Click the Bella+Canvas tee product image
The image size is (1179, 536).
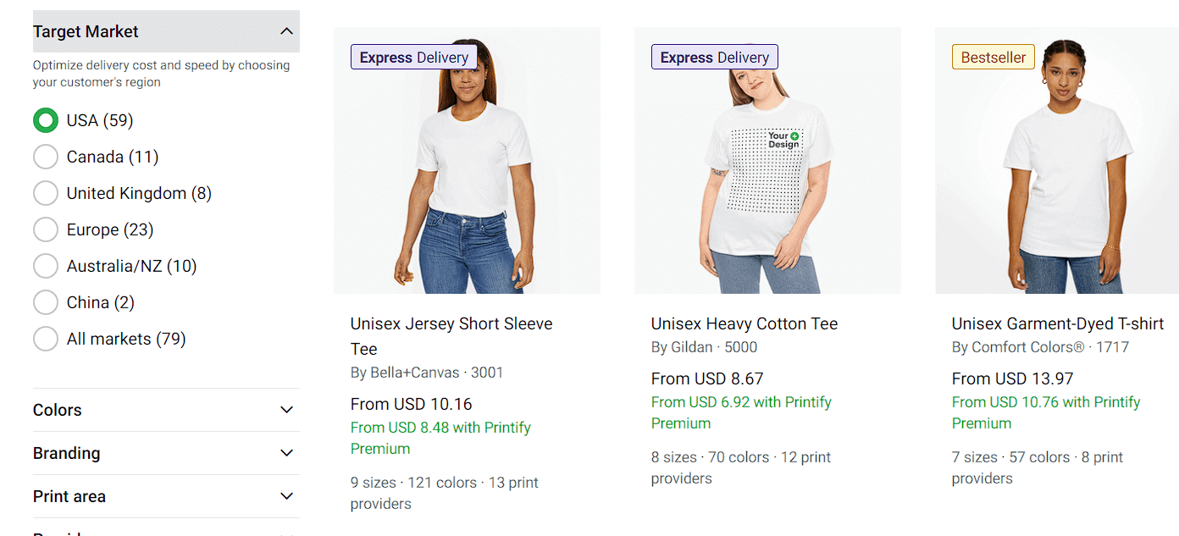[x=467, y=169]
